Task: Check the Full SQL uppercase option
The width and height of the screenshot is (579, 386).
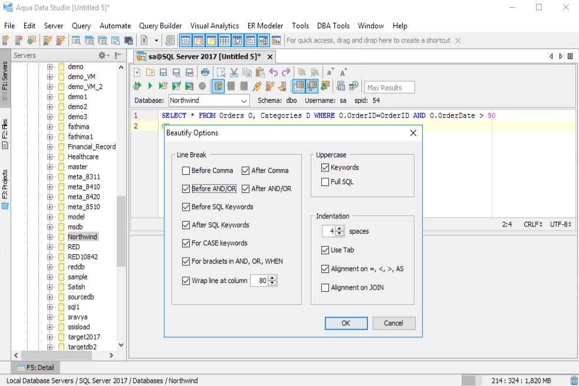Action: pos(325,182)
